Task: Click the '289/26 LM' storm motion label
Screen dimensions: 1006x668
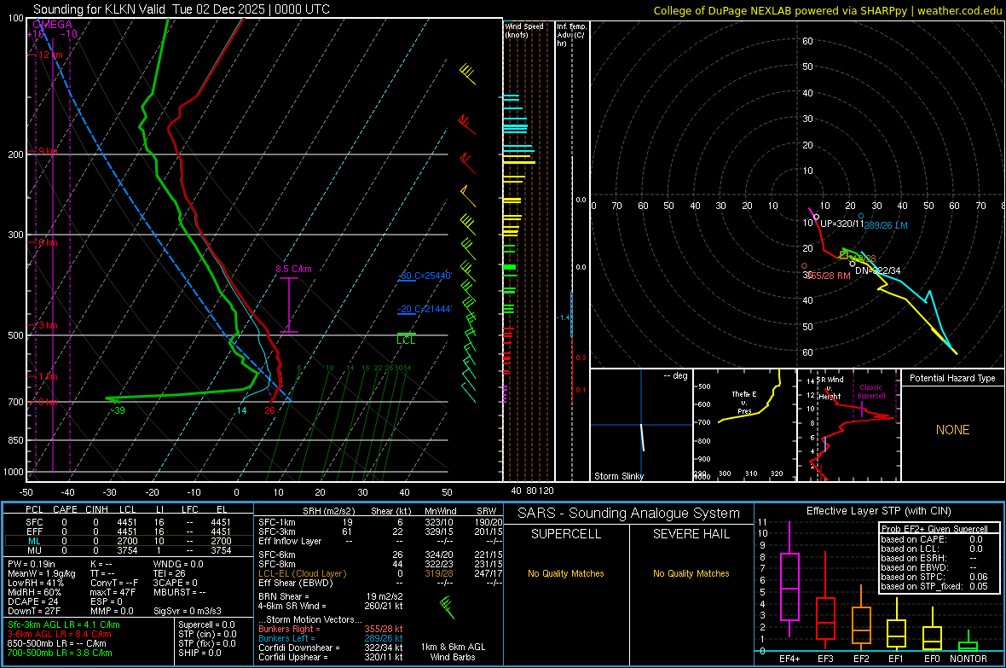Action: (886, 225)
